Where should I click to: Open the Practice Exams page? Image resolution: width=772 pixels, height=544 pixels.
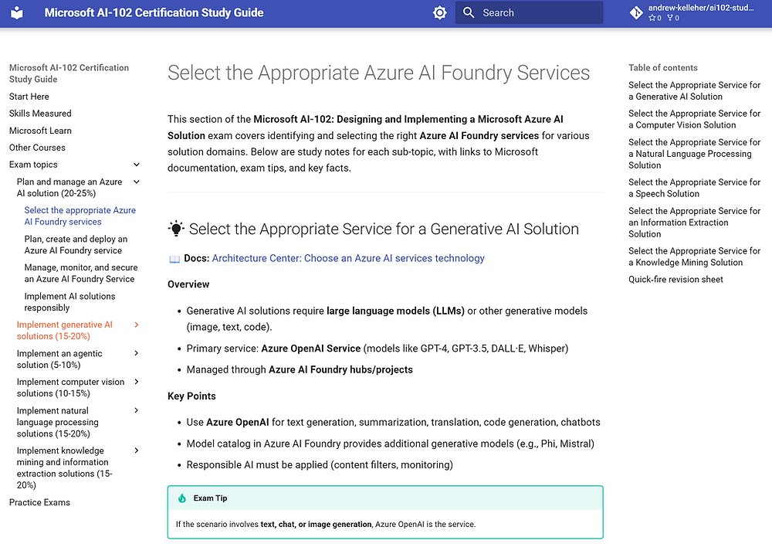(x=39, y=502)
